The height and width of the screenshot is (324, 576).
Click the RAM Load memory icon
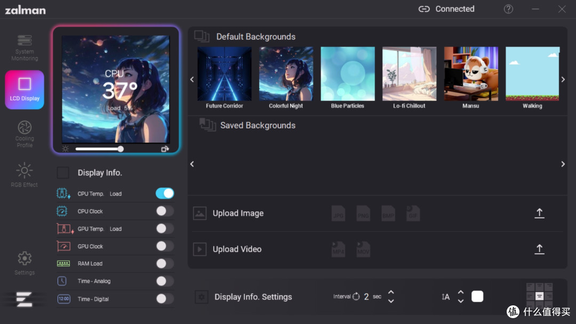[63, 263]
